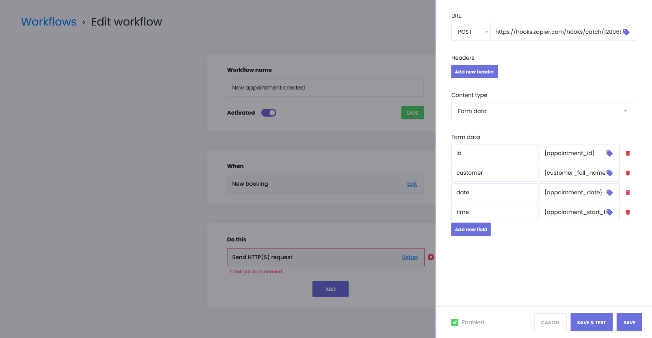Click the Add new header button

click(x=474, y=71)
